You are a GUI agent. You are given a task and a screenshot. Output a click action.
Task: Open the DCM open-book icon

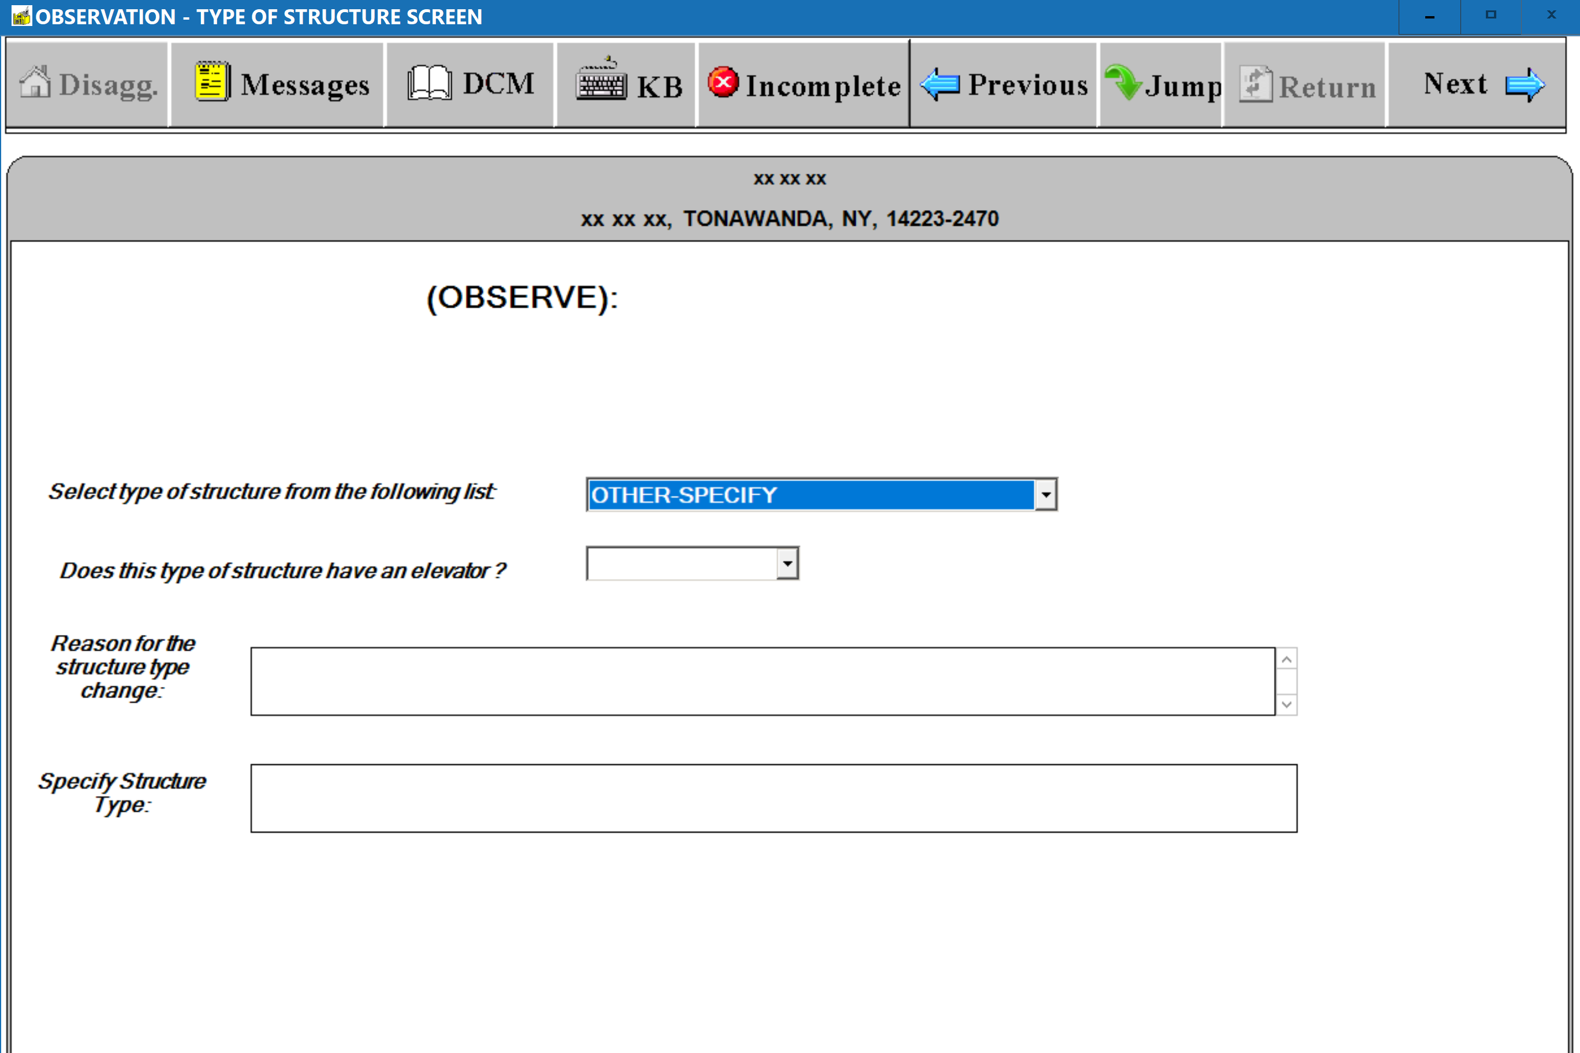coord(429,83)
